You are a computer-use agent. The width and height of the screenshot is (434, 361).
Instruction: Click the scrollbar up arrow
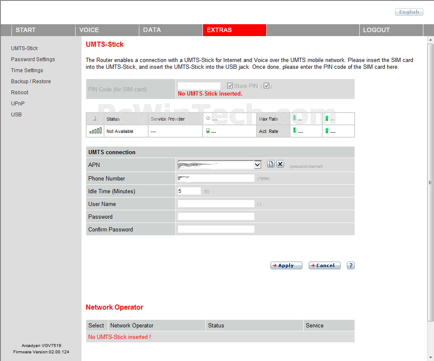[x=431, y=40]
